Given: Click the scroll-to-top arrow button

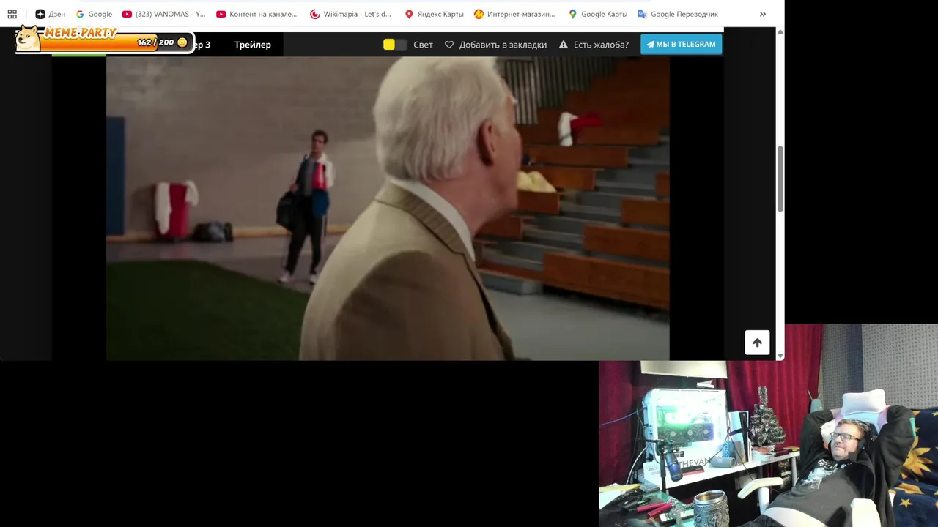Looking at the screenshot, I should click(757, 343).
